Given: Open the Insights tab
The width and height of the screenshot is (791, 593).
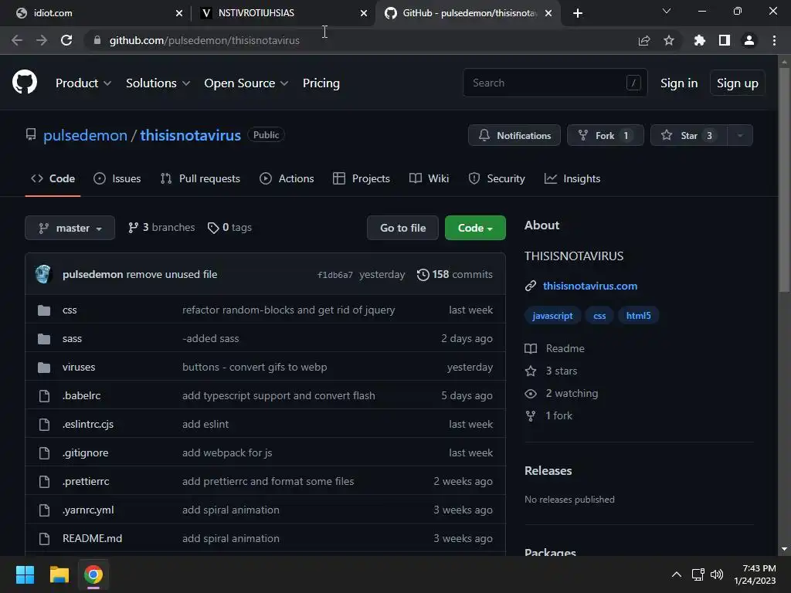Looking at the screenshot, I should coord(572,178).
